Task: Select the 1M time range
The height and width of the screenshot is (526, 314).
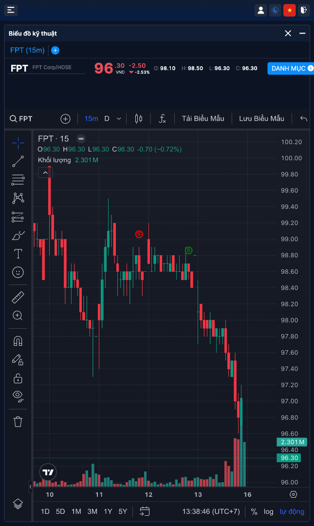Action: coord(76,511)
